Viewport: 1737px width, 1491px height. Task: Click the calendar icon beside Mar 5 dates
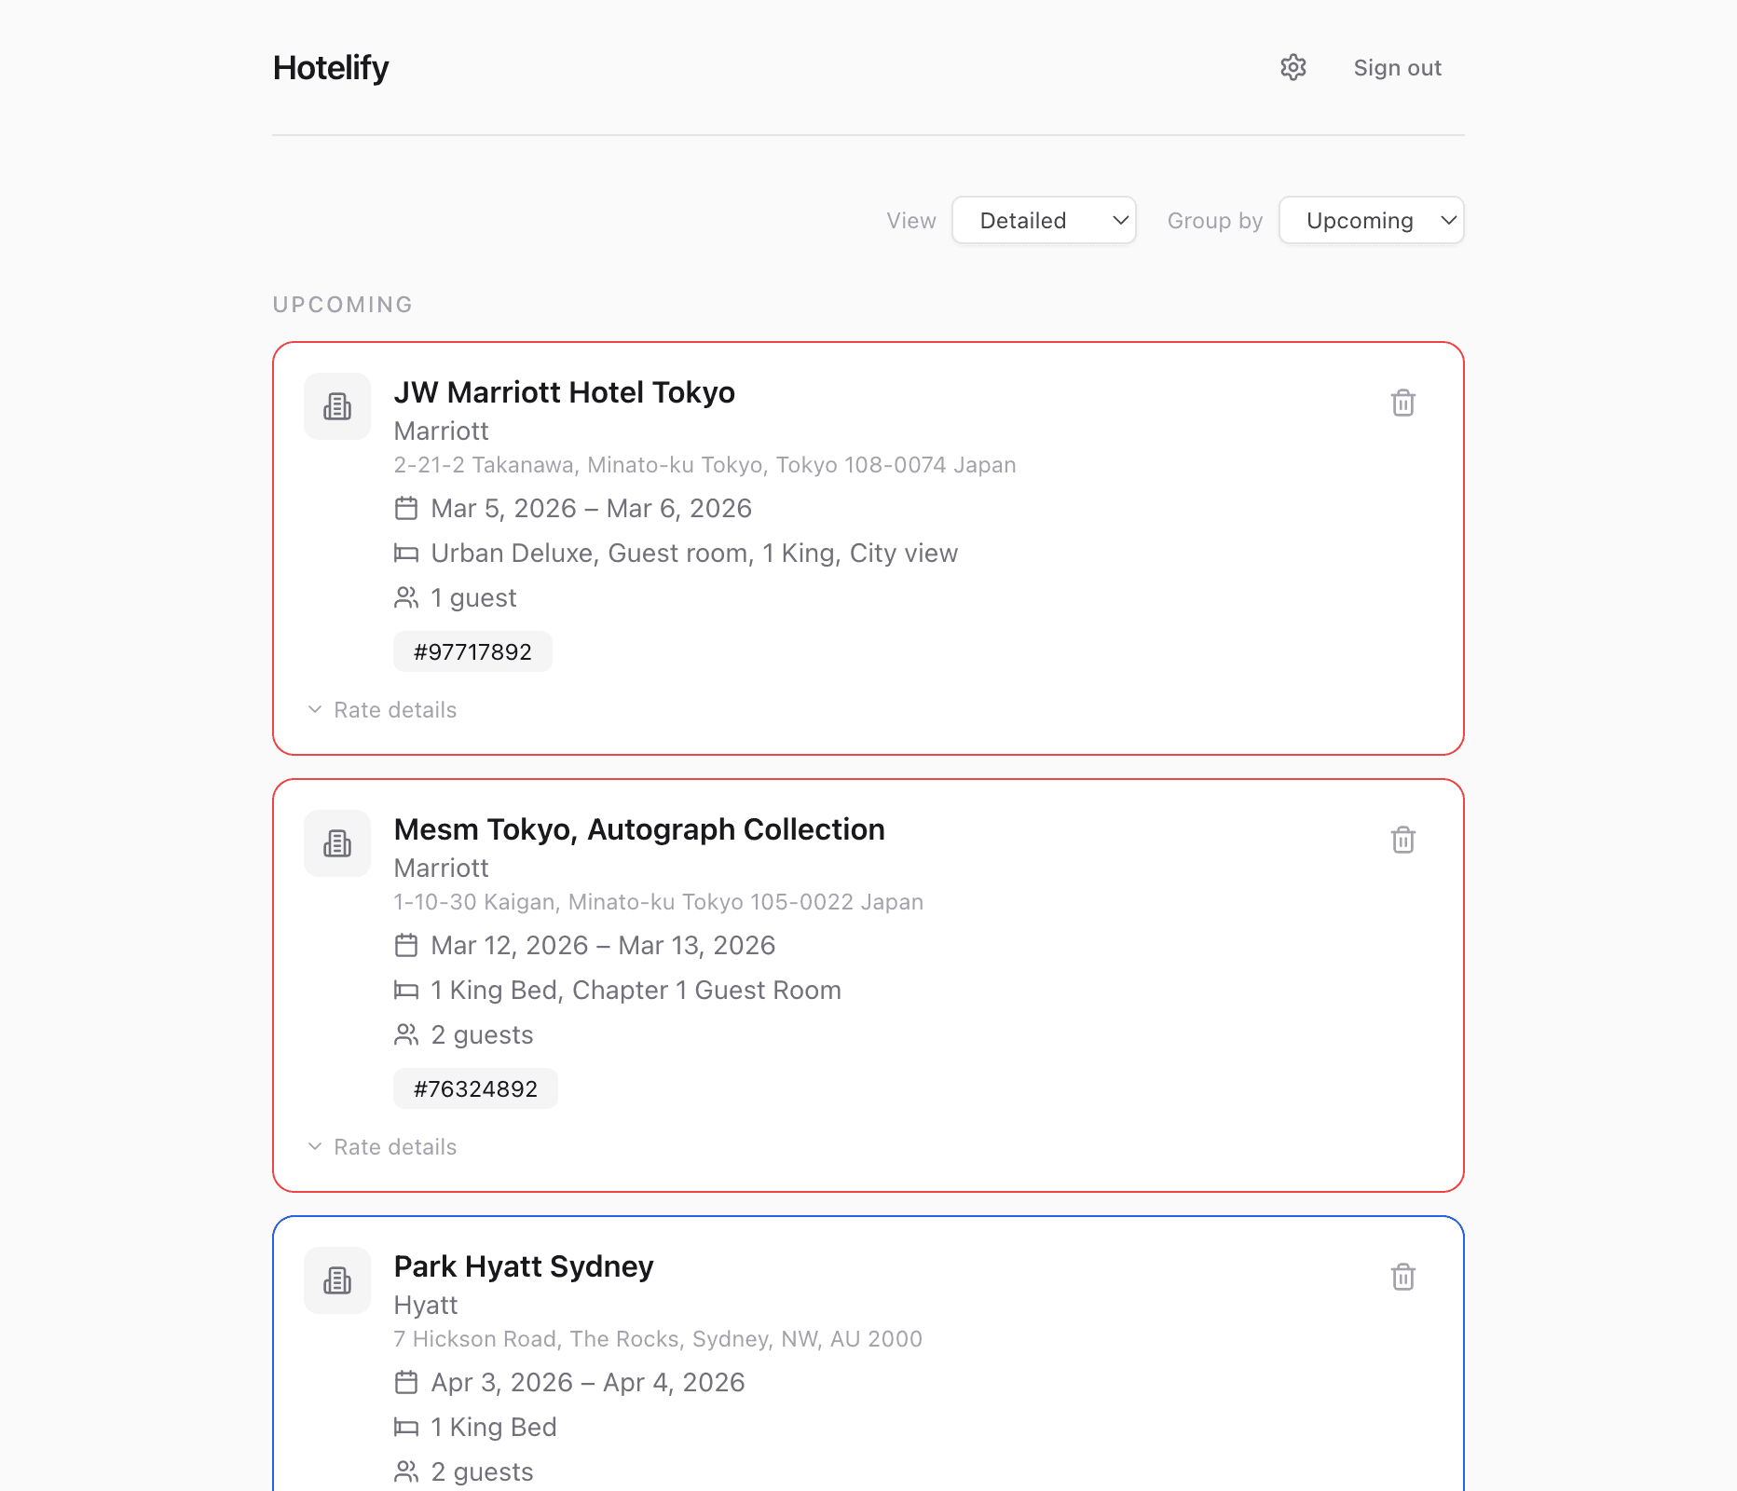[x=407, y=508]
